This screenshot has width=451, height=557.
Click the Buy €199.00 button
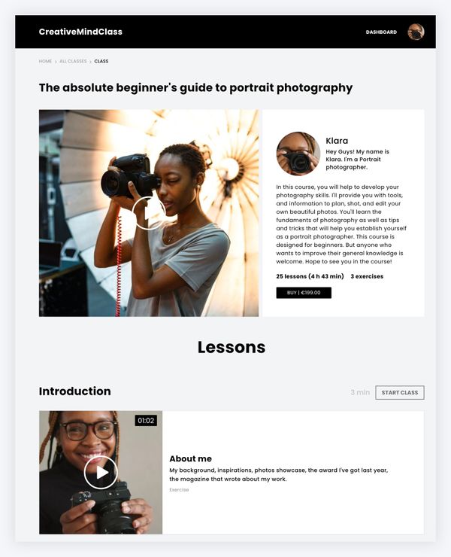(304, 293)
